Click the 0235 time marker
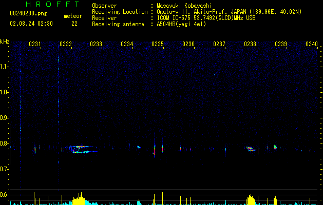The width and height of the screenshot is (323, 205). 158,44
